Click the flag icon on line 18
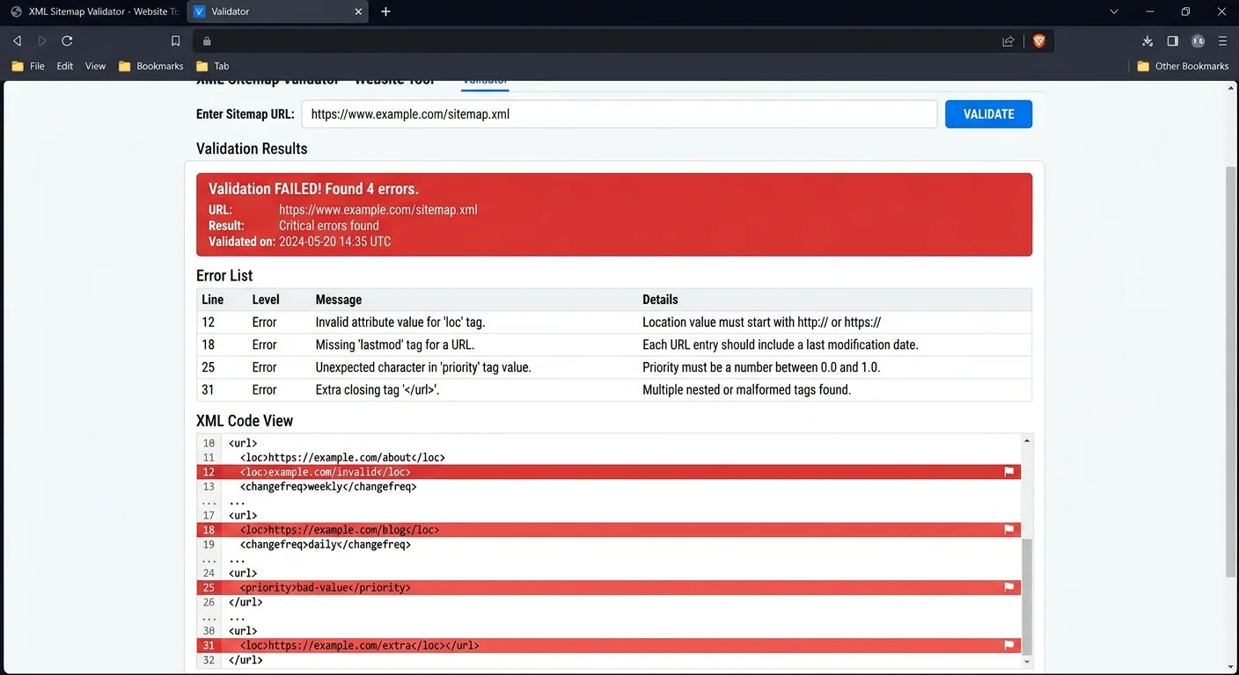 (x=1008, y=530)
